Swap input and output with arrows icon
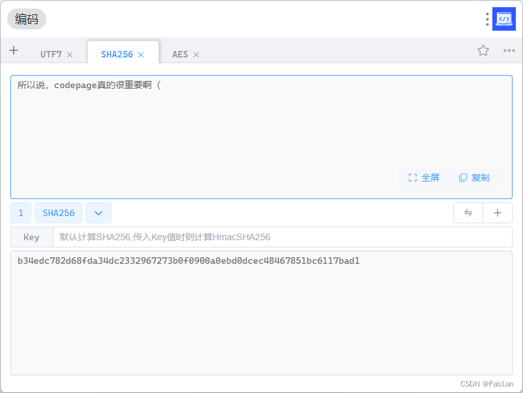Screen dimensions: 523x393 468,213
